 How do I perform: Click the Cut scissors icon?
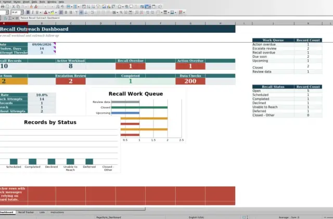click(x=14, y=7)
